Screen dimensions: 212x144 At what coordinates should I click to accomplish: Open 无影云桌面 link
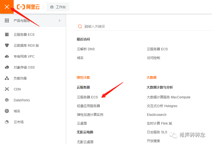pos(85,142)
